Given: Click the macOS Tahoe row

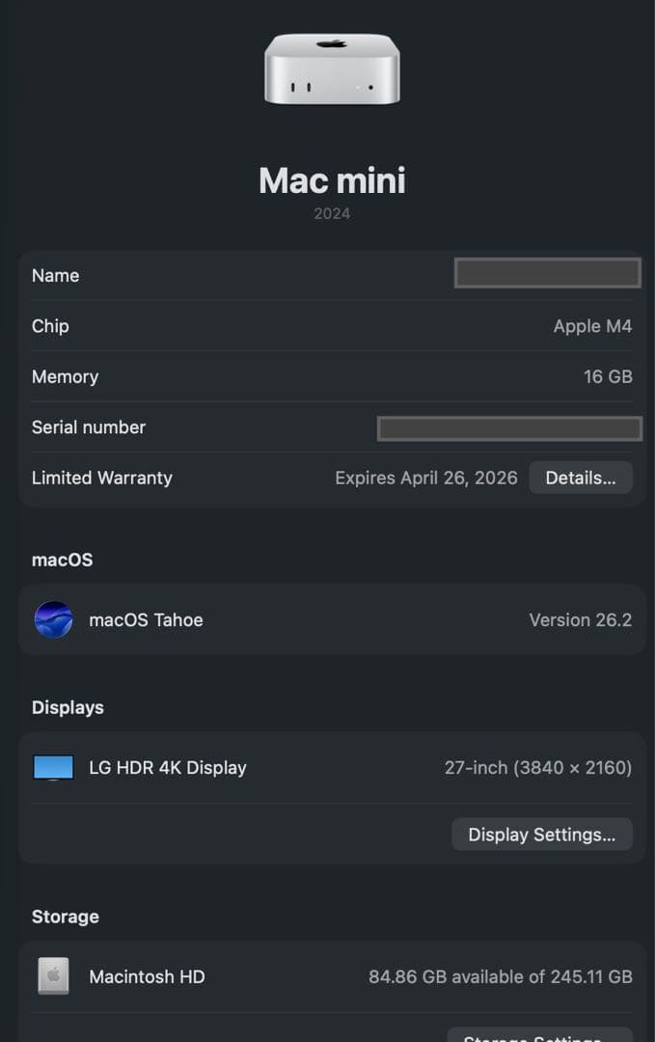Looking at the screenshot, I should point(332,619).
